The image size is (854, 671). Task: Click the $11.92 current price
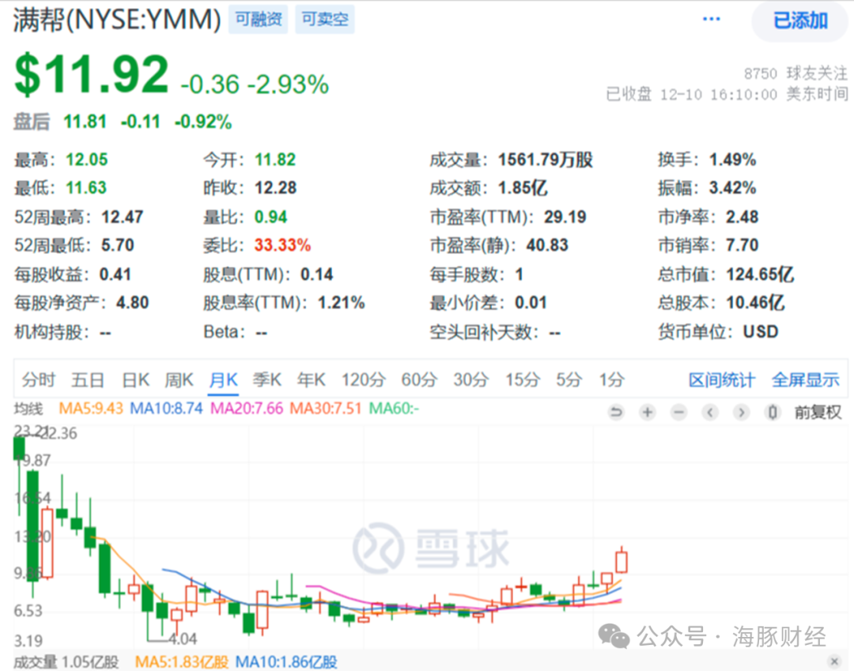[x=92, y=74]
